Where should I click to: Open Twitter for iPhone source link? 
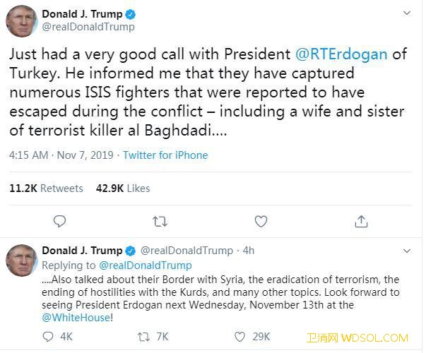point(165,155)
